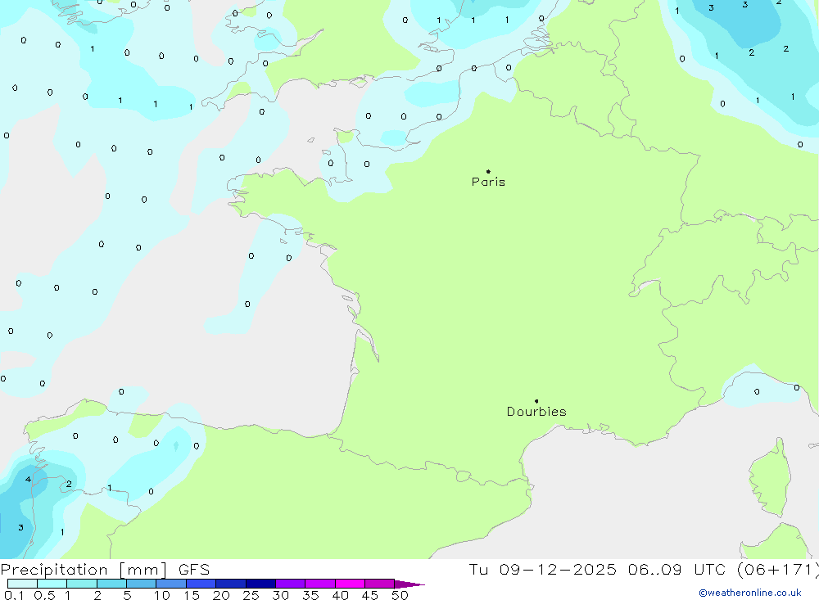Click the '0.1' legend scale label
The width and height of the screenshot is (819, 600).
tap(14, 595)
